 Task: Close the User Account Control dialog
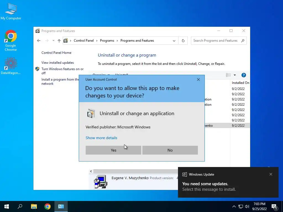(x=198, y=79)
